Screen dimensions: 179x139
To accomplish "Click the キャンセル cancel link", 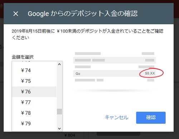I will click(116, 118).
